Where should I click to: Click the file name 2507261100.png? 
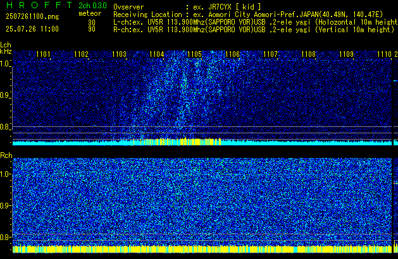tap(32, 16)
